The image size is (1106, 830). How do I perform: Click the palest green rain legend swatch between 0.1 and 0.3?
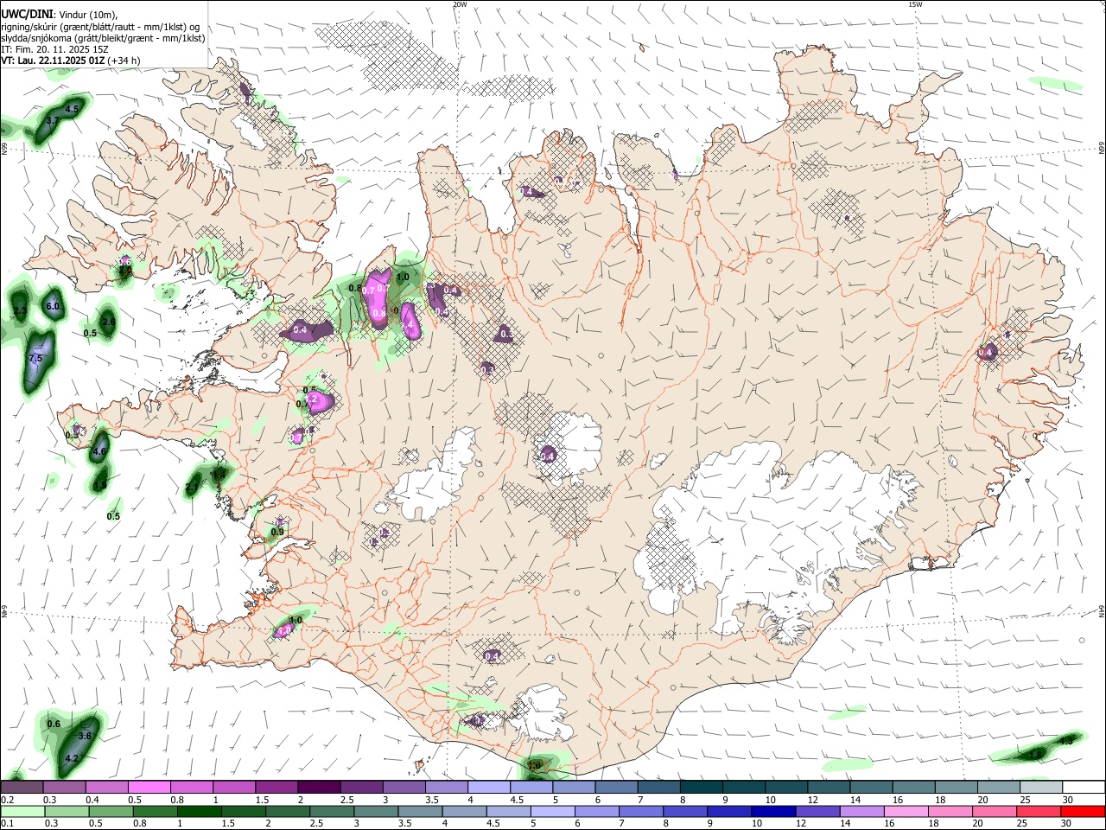(x=22, y=812)
